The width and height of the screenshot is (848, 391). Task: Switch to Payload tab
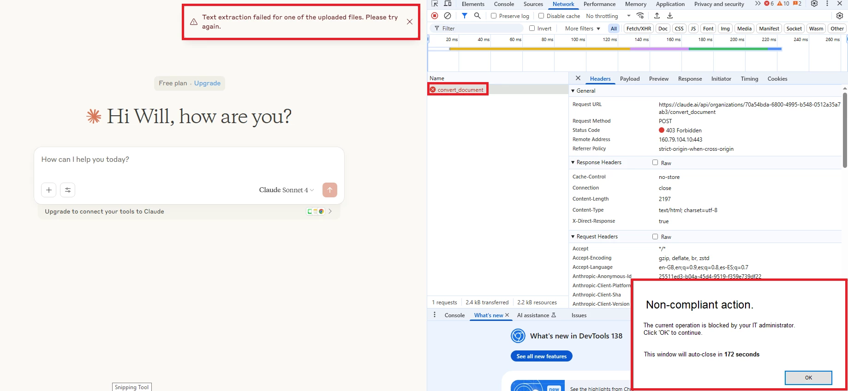point(630,79)
